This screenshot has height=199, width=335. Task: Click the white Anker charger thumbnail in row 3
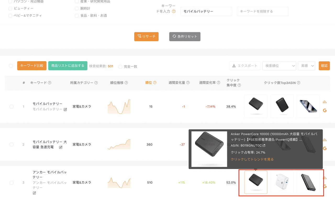(x=282, y=182)
